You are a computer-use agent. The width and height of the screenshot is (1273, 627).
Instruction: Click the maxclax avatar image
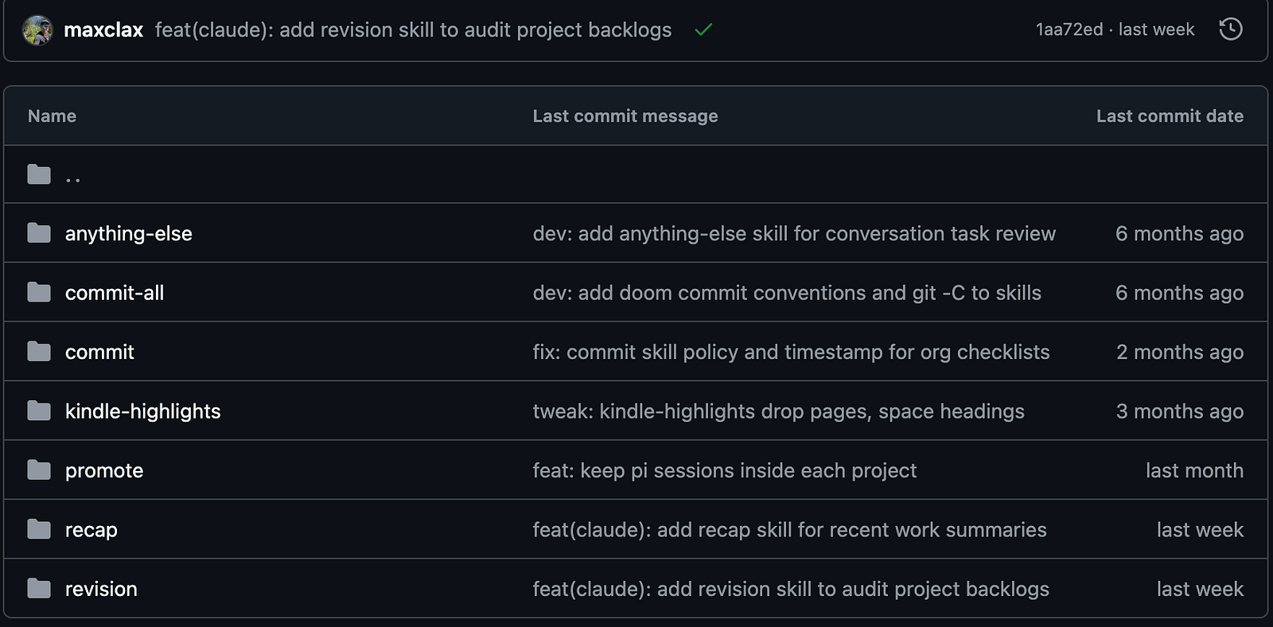[x=37, y=30]
